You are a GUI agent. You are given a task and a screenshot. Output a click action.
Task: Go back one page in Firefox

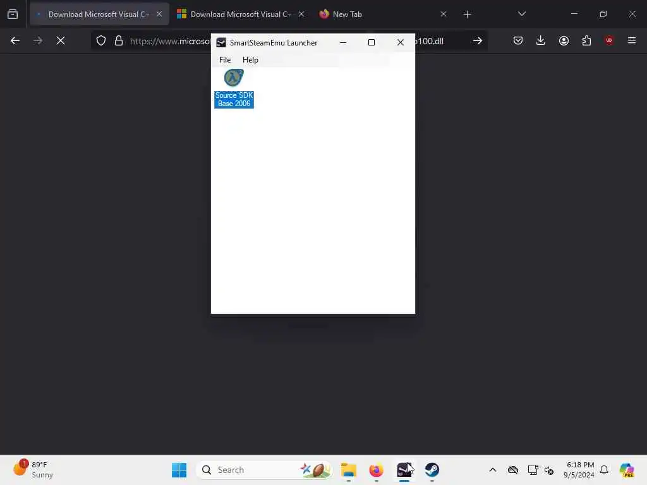(x=15, y=40)
